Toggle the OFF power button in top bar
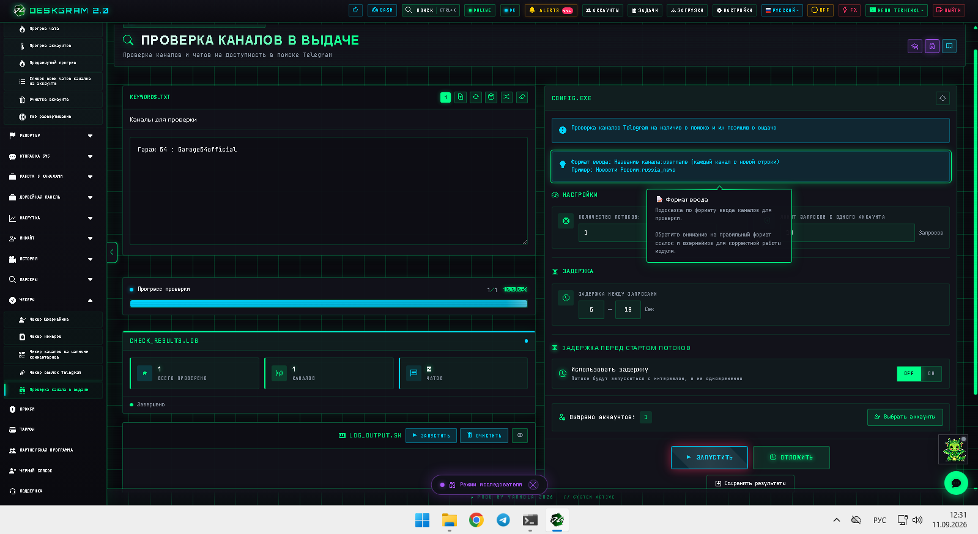 coord(820,10)
